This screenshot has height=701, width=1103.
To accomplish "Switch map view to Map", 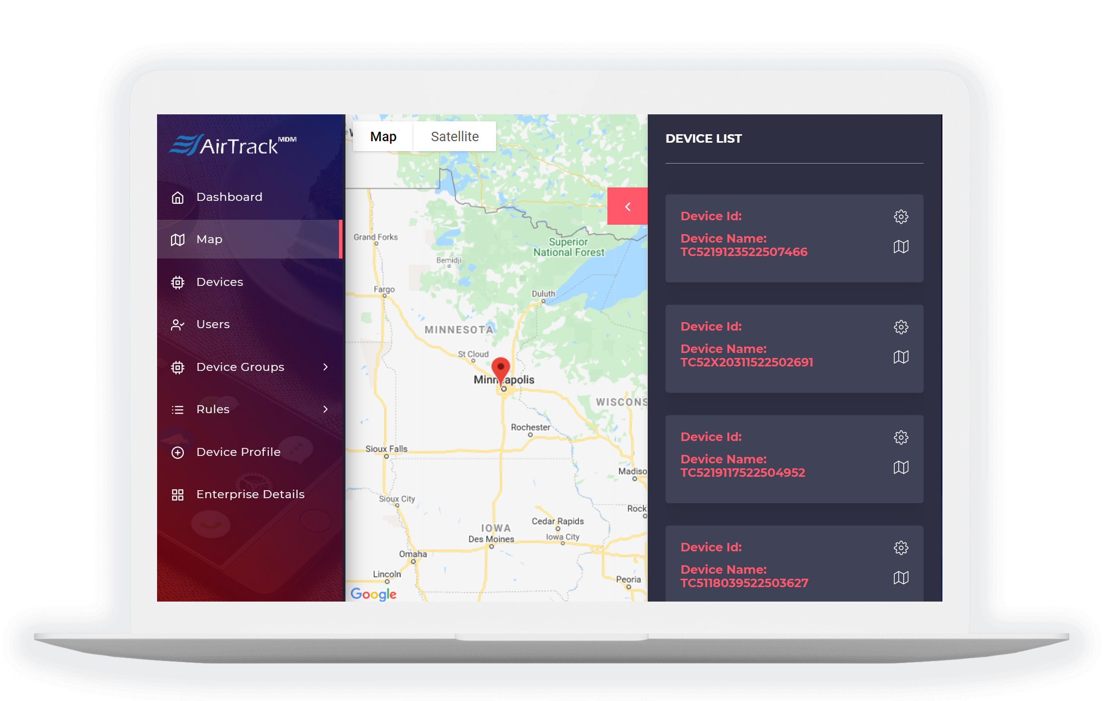I will tap(383, 136).
